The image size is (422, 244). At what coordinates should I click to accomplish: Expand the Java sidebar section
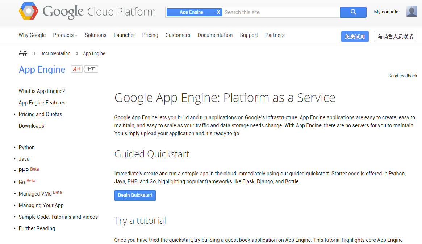(15, 159)
